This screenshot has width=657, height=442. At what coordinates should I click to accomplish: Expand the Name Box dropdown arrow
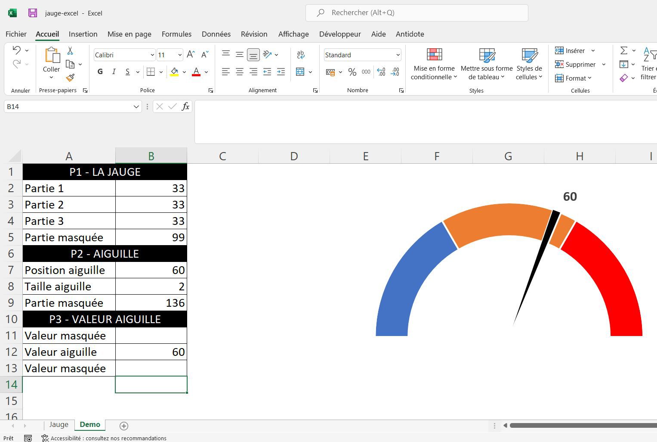pos(136,107)
